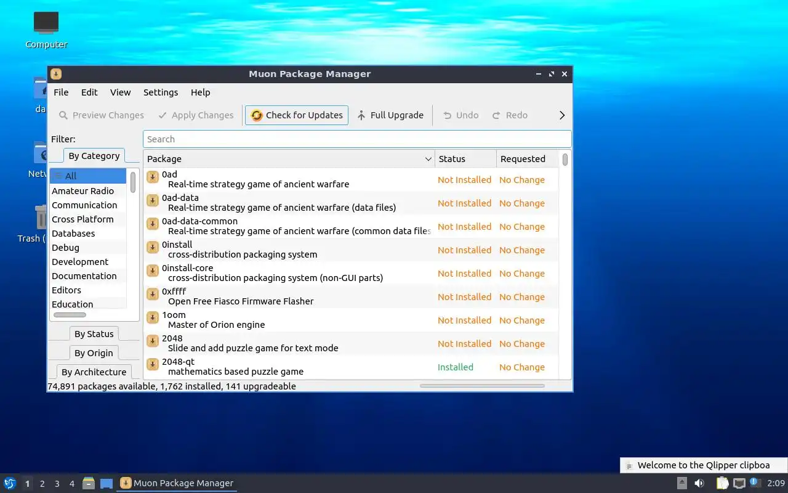Click the Requested column header
This screenshot has height=493, width=788.
(527, 159)
